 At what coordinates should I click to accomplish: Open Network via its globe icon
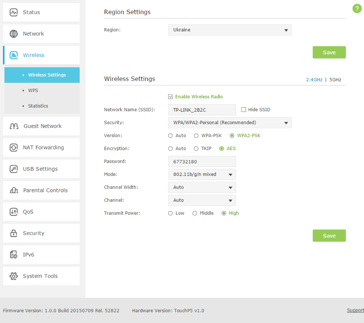[13, 34]
